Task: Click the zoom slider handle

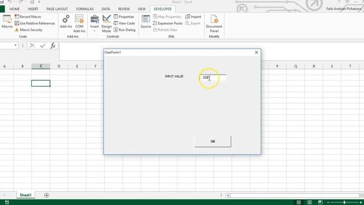Action: (345, 203)
